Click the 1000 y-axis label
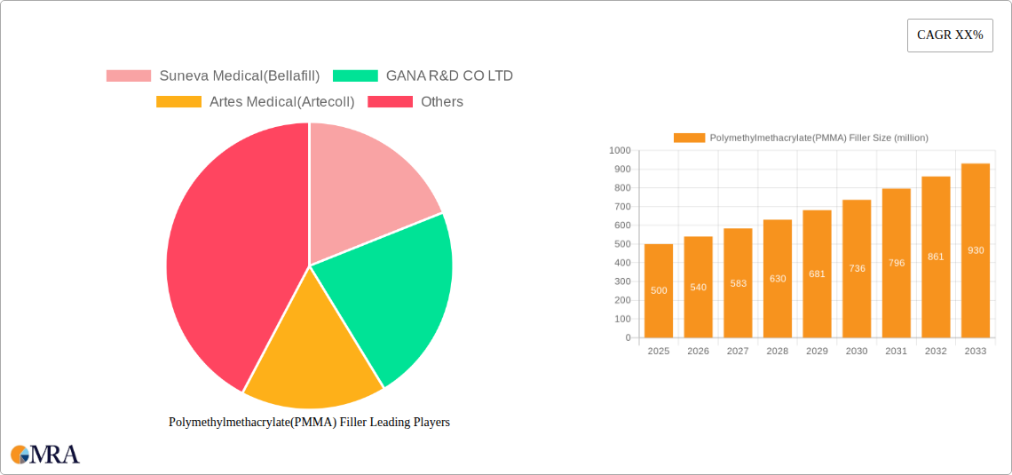Viewport: 1012px width, 475px height. [x=620, y=150]
